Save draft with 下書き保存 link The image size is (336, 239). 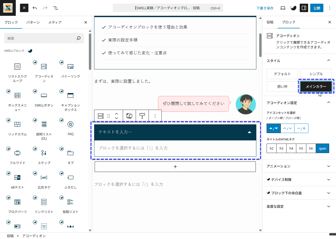(265, 8)
